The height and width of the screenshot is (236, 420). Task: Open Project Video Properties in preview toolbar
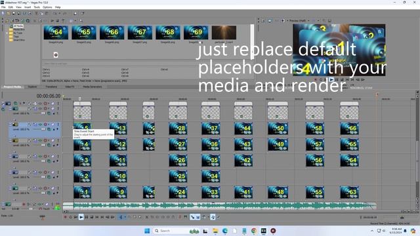[263, 20]
